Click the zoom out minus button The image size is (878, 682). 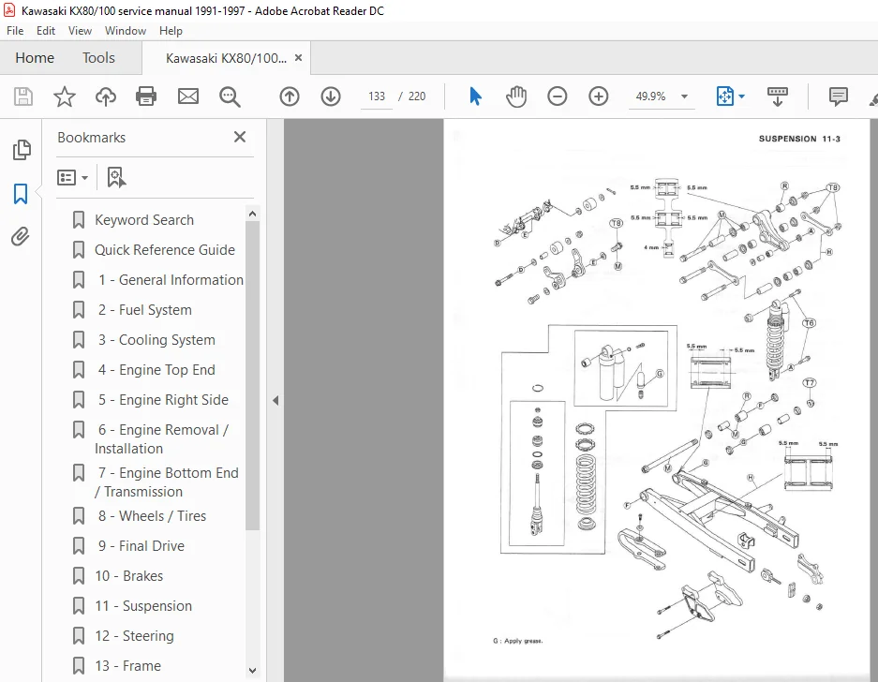tap(558, 96)
